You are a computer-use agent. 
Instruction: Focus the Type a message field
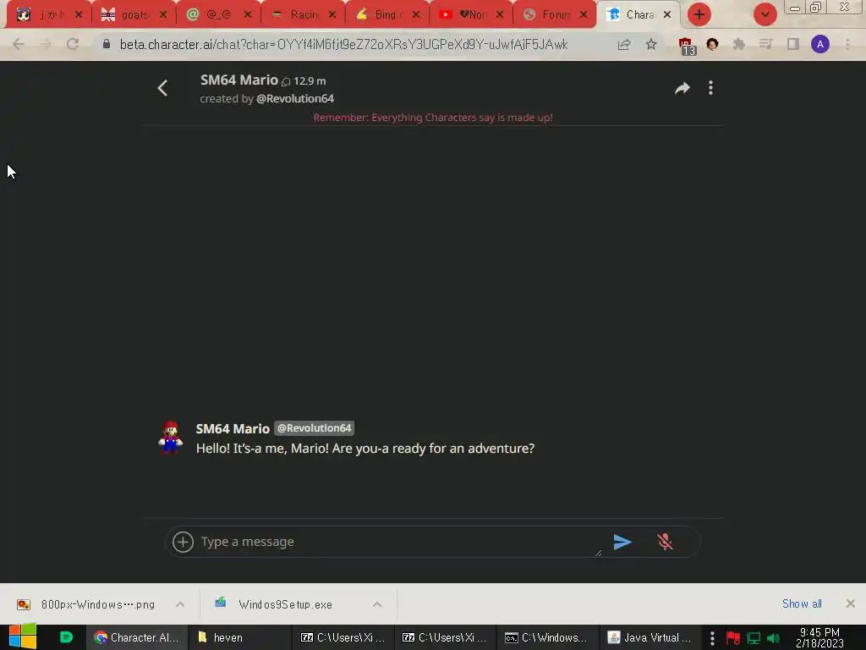pyautogui.click(x=400, y=542)
